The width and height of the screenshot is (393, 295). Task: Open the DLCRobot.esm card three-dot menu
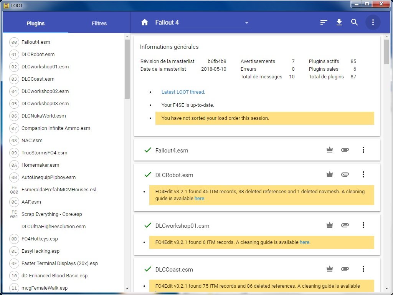[363, 175]
